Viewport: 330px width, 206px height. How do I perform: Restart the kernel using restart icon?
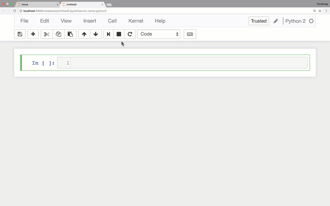pyautogui.click(x=130, y=34)
